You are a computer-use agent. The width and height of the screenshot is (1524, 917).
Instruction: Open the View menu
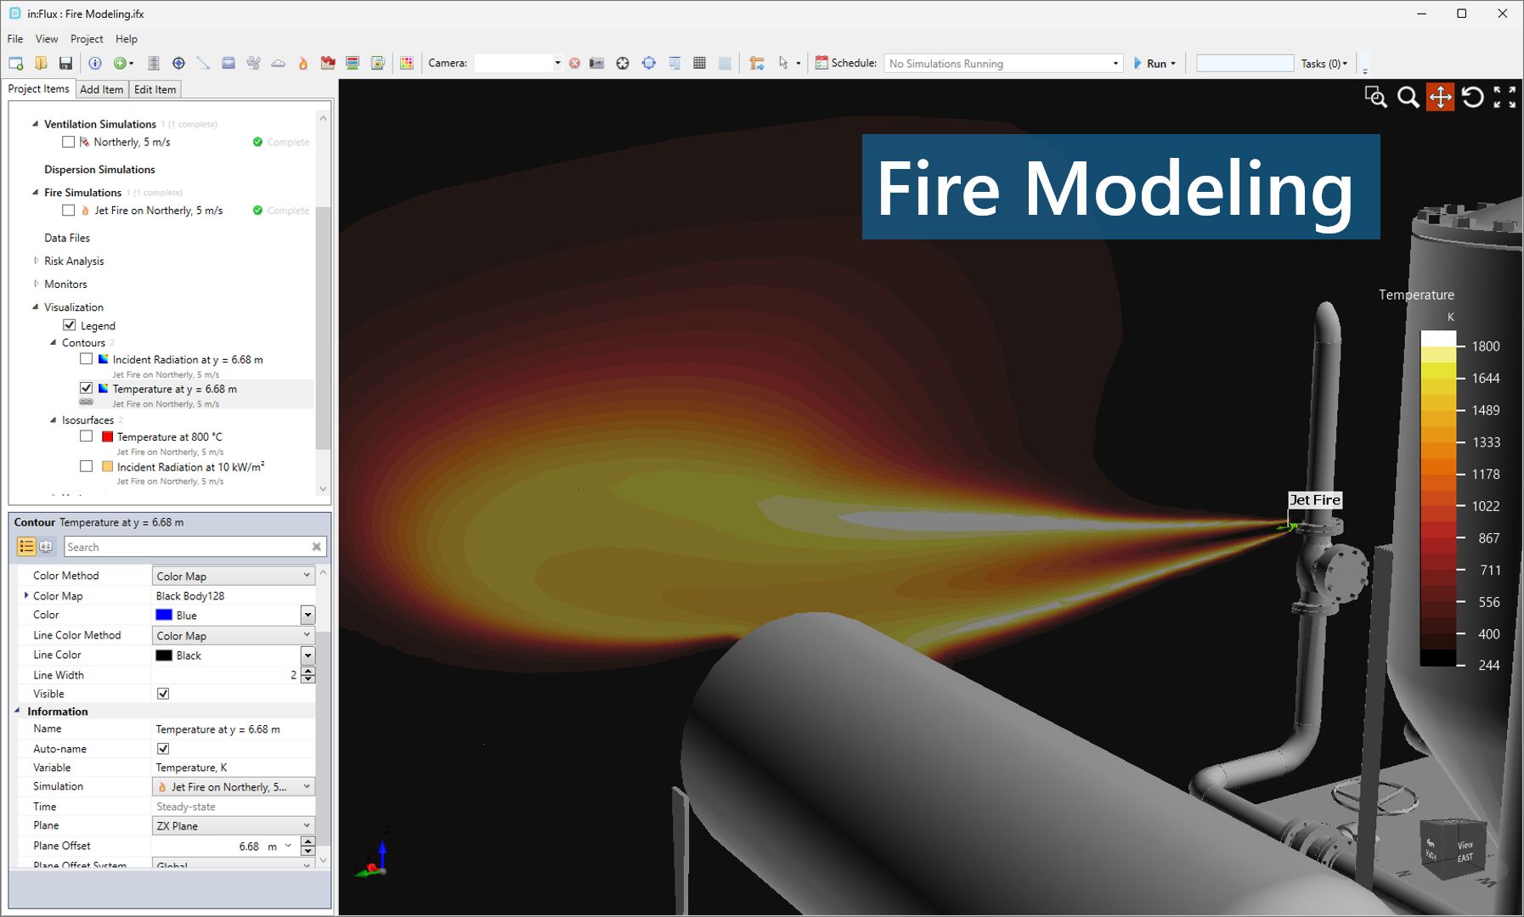coord(47,39)
